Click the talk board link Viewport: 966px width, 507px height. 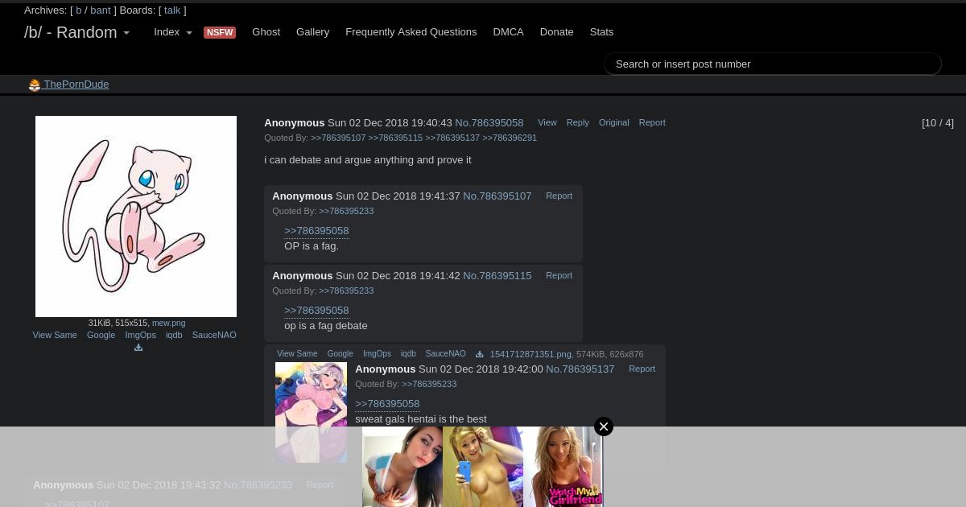click(172, 10)
